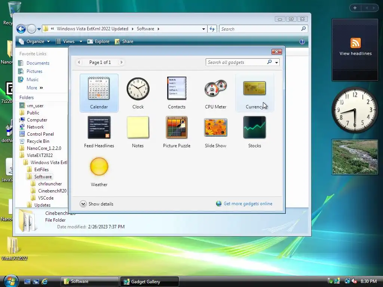The height and width of the screenshot is (287, 383).
Task: Go to previous gadget page arrow
Action: pyautogui.click(x=79, y=62)
